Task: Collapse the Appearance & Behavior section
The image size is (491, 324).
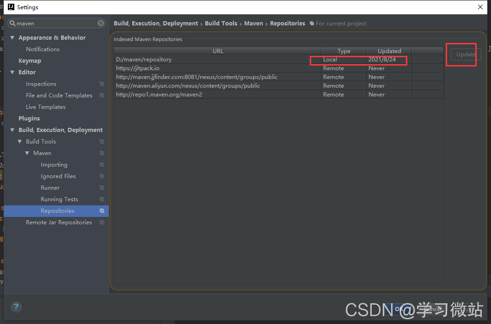Action: tap(12, 38)
